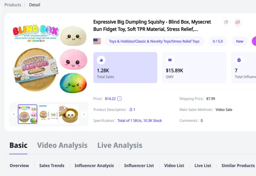Image resolution: width=256 pixels, height=176 pixels.
Task: Switch to the Live Analysis tab
Action: click(x=120, y=145)
